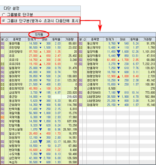Click the 등락율 column header in left table
This screenshot has height=165, width=156.
click(x=56, y=39)
